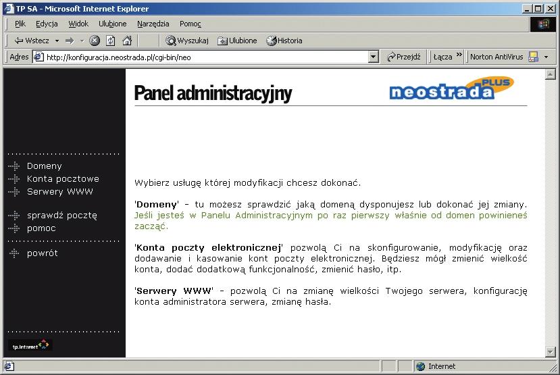Viewport: 560px width, 375px height.
Task: Open the pomoc sidebar link
Action: click(41, 228)
